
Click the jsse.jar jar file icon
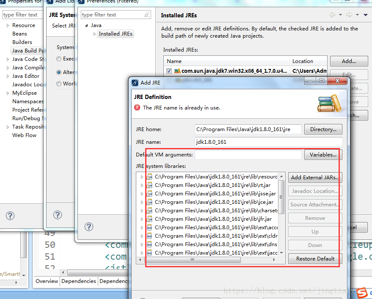[149, 194]
